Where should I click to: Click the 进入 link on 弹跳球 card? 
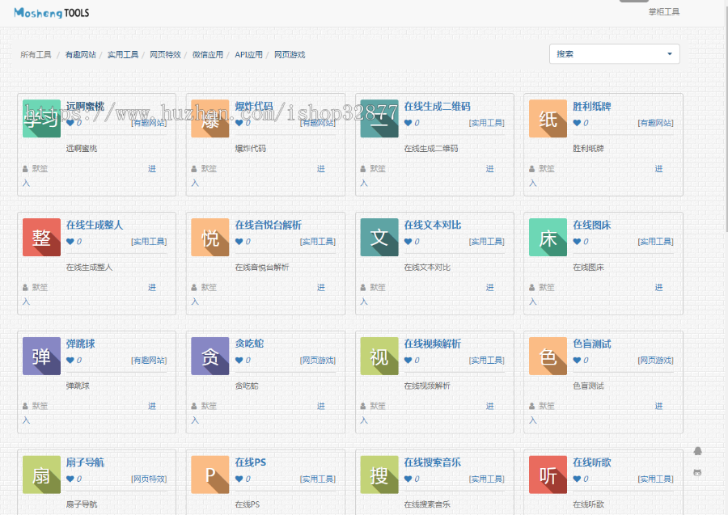tap(152, 406)
